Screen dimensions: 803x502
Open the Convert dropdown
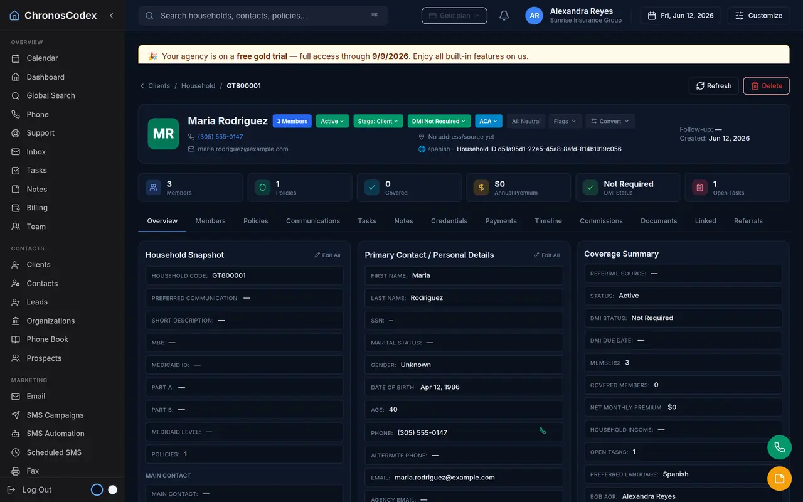click(610, 121)
